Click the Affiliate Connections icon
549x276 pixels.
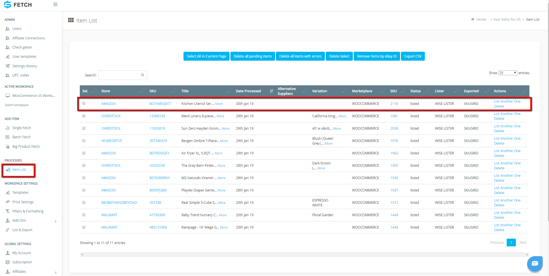pos(7,38)
